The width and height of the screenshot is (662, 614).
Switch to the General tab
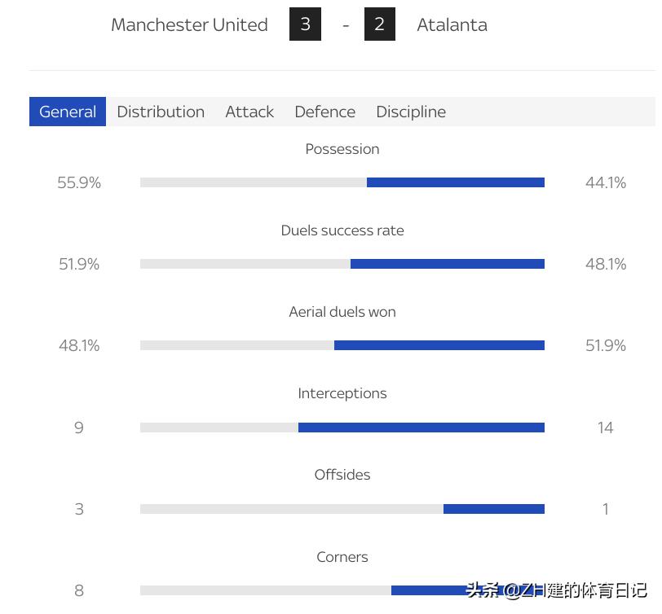(x=68, y=112)
